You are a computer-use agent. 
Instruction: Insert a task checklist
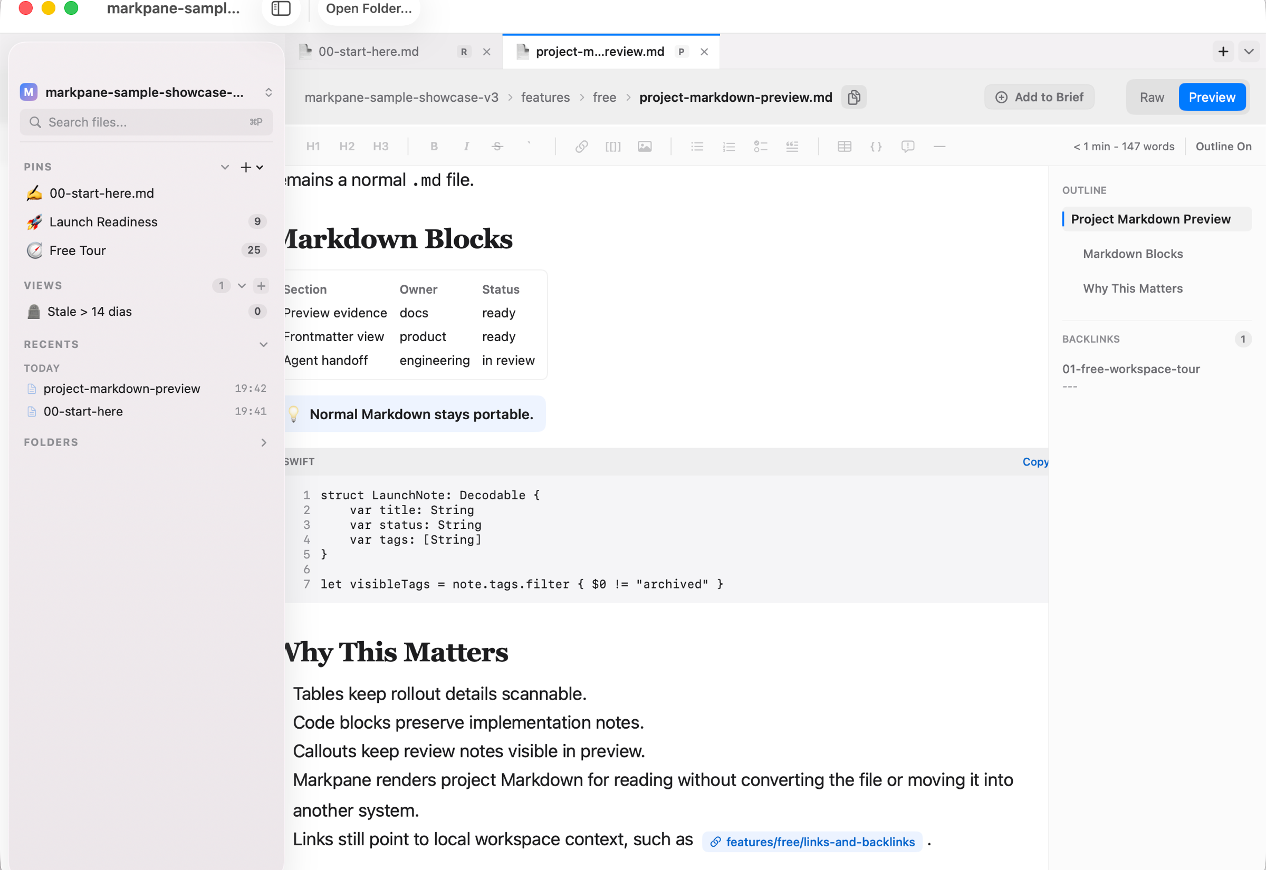coord(760,146)
